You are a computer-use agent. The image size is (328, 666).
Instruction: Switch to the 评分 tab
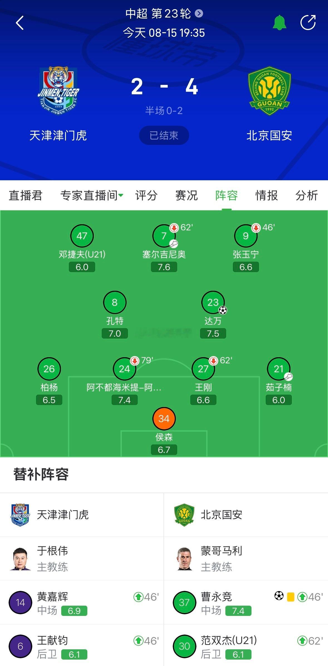tap(146, 195)
